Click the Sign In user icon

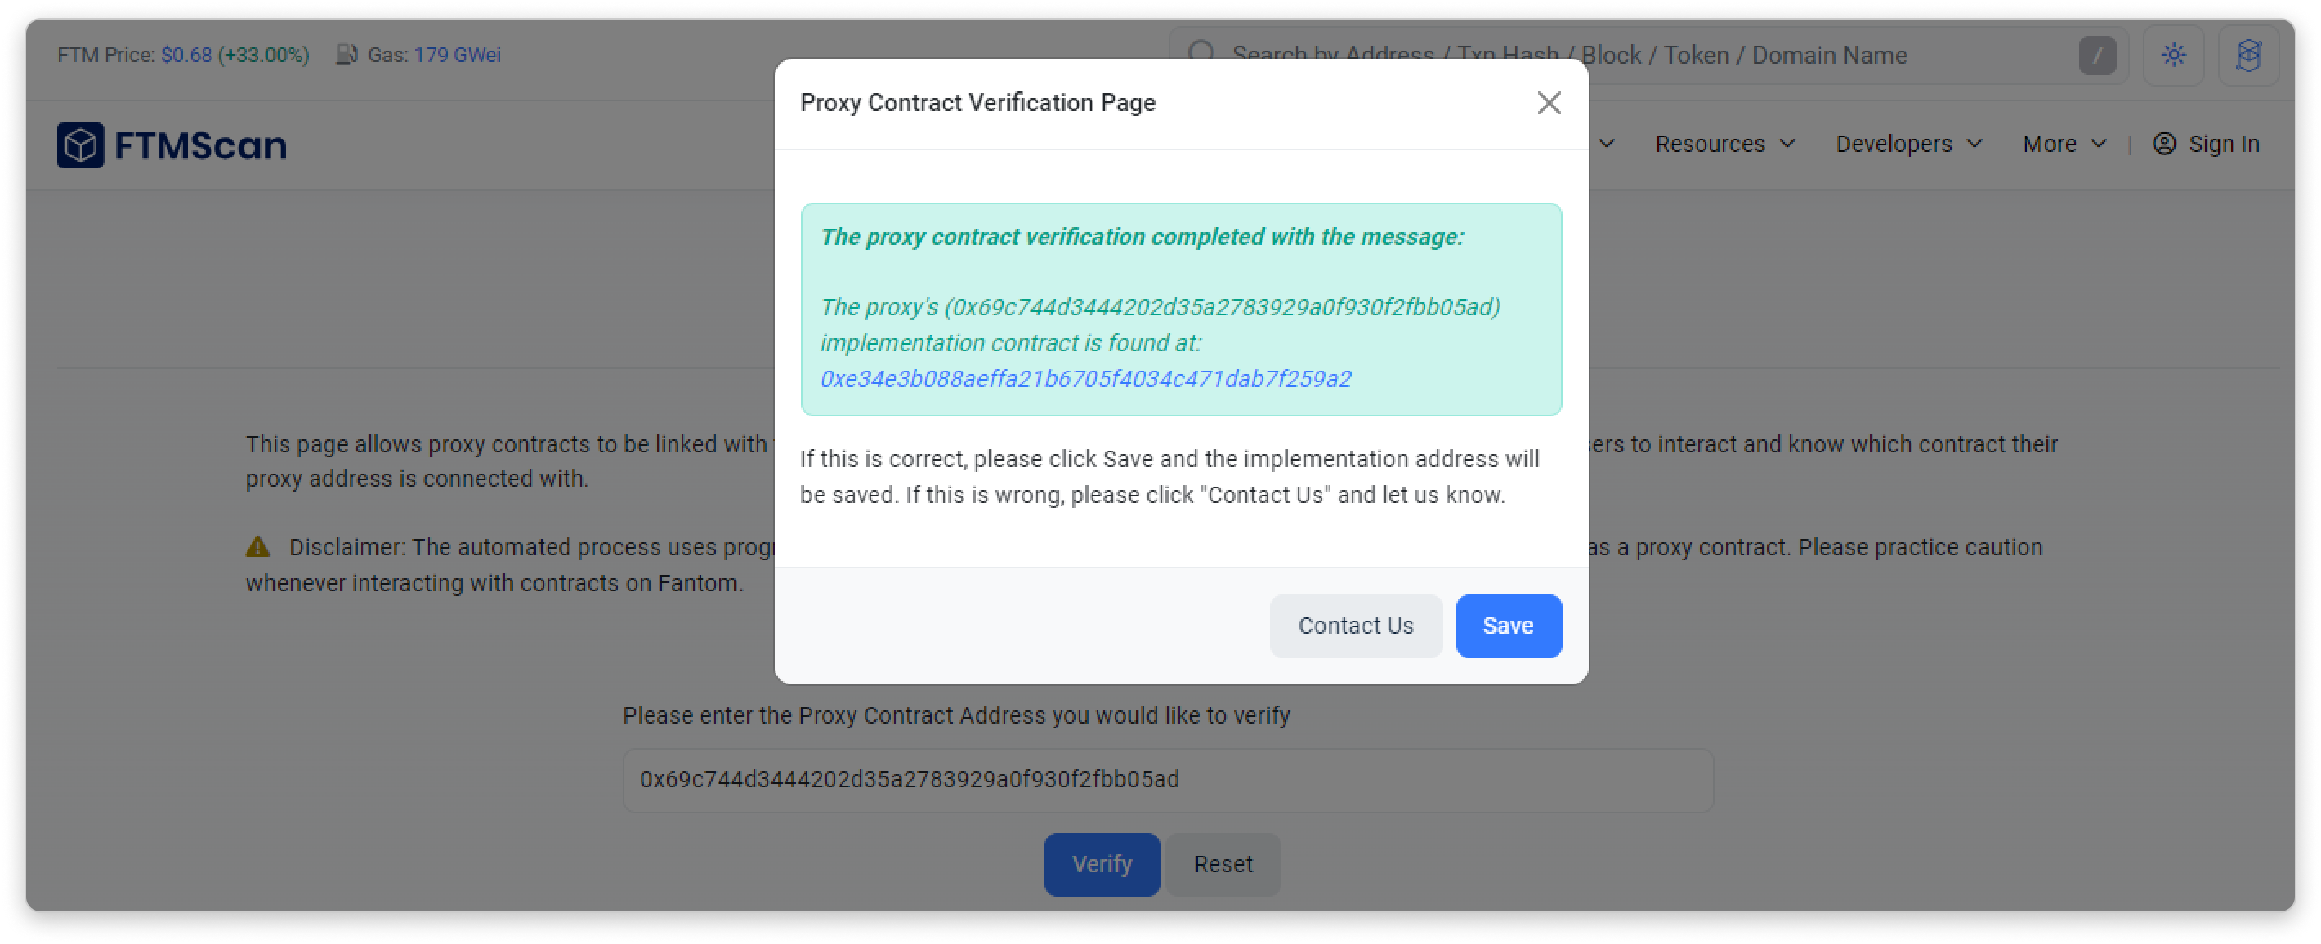coord(2164,144)
